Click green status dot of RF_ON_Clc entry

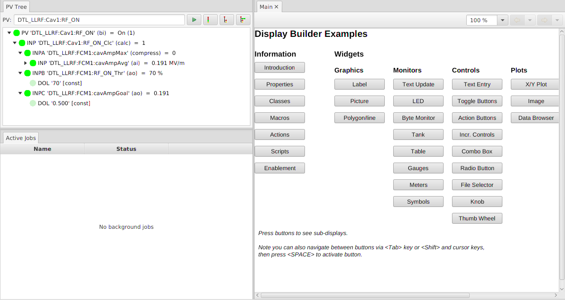[x=22, y=43]
